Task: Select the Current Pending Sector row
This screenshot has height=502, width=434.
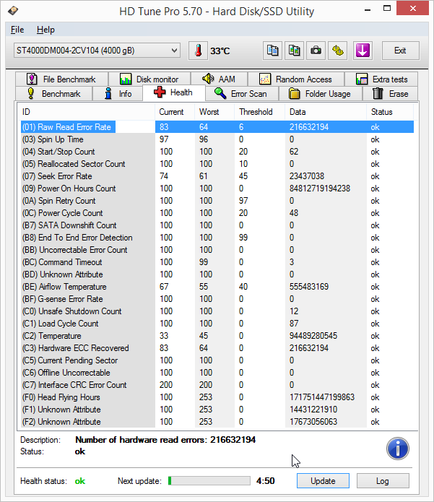Action: 217,360
